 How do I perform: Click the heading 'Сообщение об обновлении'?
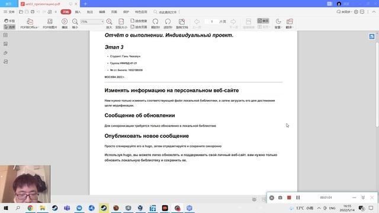click(140, 115)
